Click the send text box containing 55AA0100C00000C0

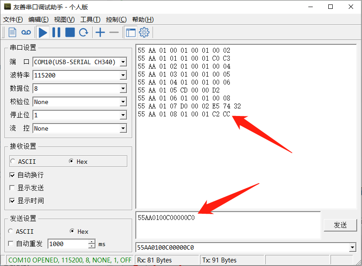pos(228,225)
